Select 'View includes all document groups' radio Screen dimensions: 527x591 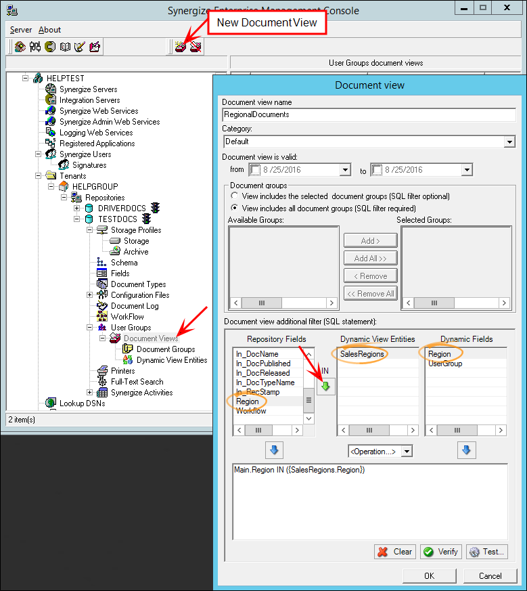[x=234, y=208]
